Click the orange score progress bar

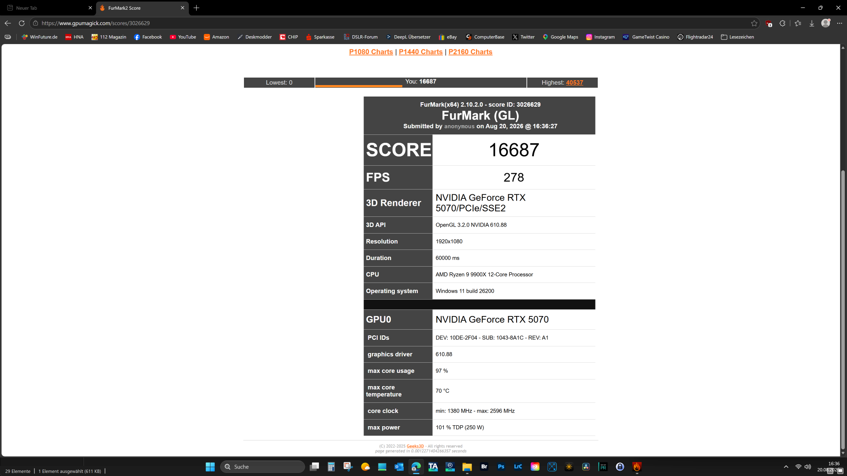coord(359,86)
